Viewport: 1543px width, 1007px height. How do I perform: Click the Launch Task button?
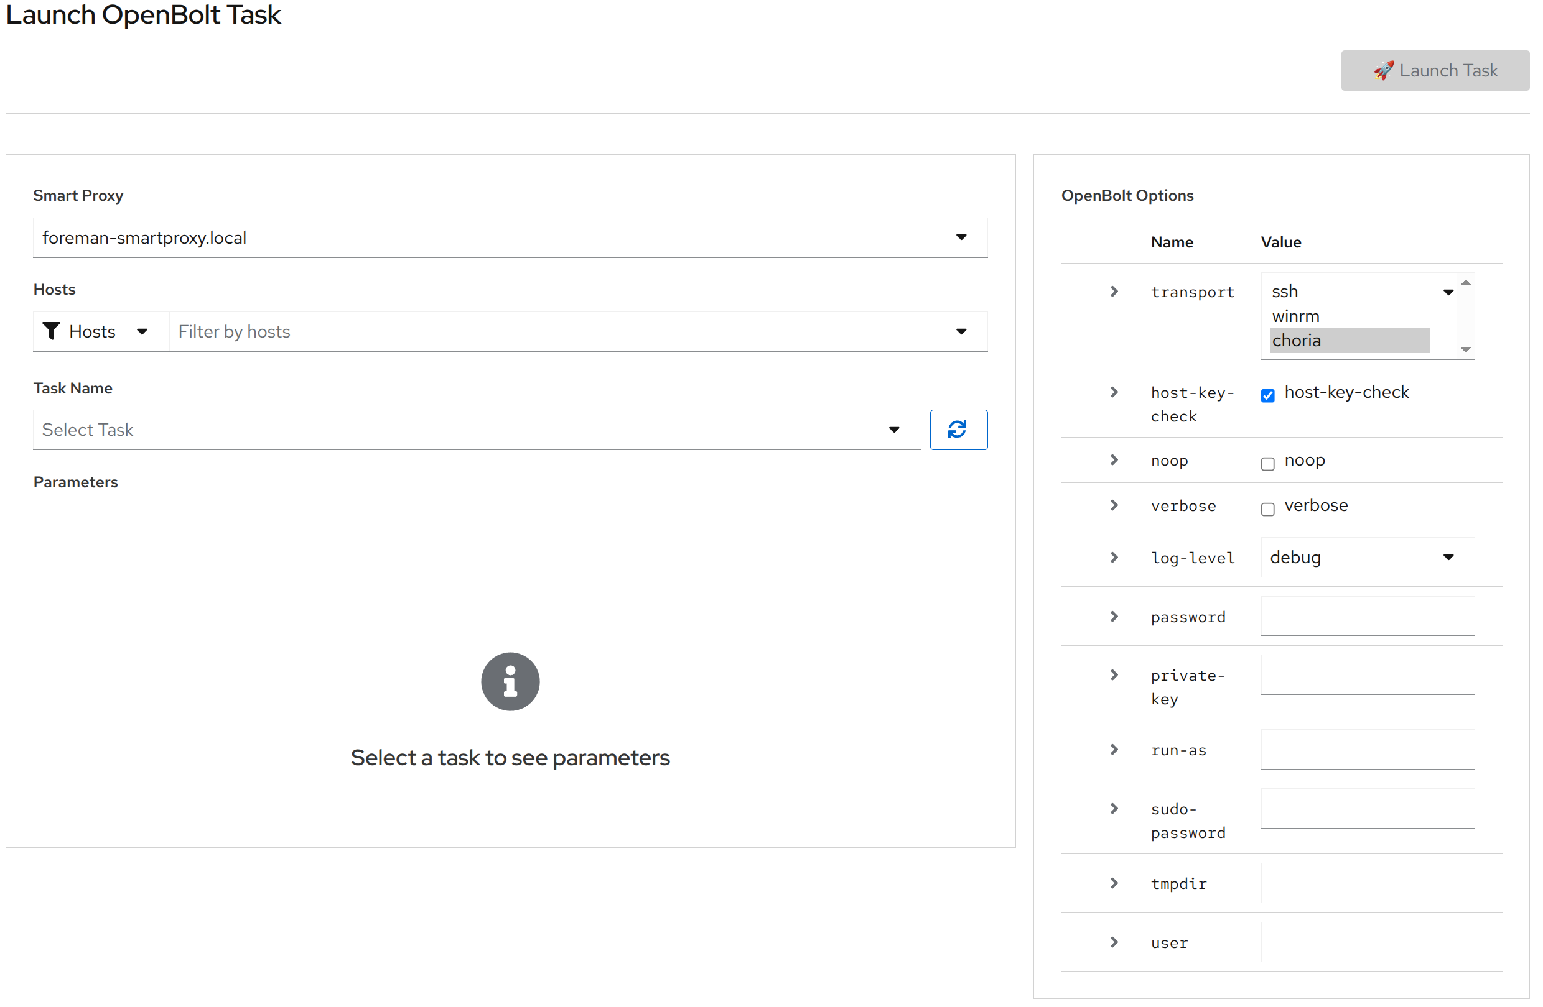pyautogui.click(x=1435, y=71)
